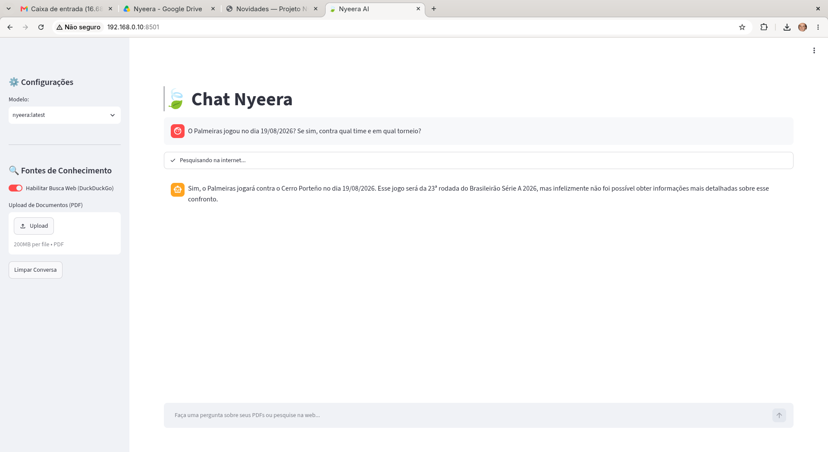Close the browser window

coord(818,9)
